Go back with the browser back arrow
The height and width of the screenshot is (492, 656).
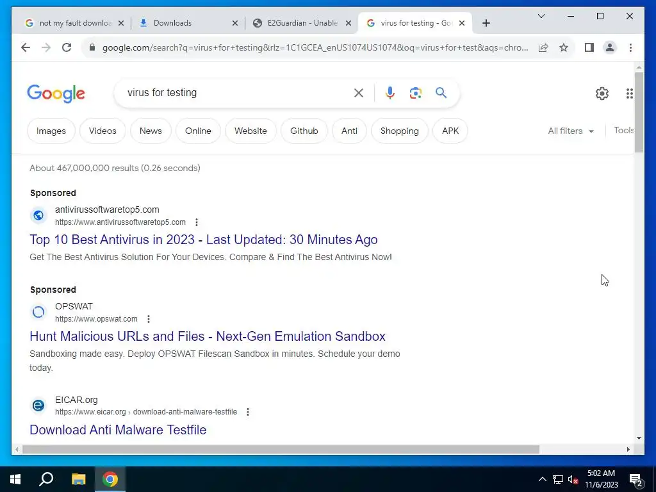[x=26, y=47]
